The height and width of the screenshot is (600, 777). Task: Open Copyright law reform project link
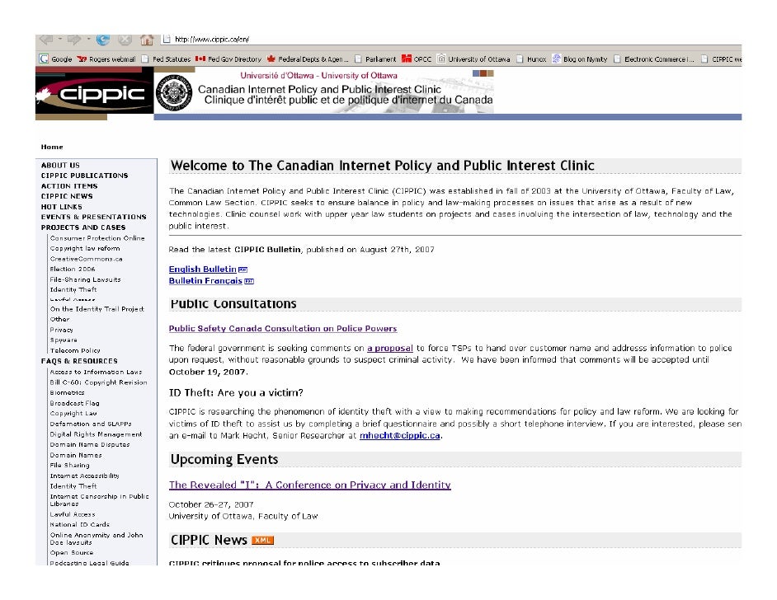(85, 249)
